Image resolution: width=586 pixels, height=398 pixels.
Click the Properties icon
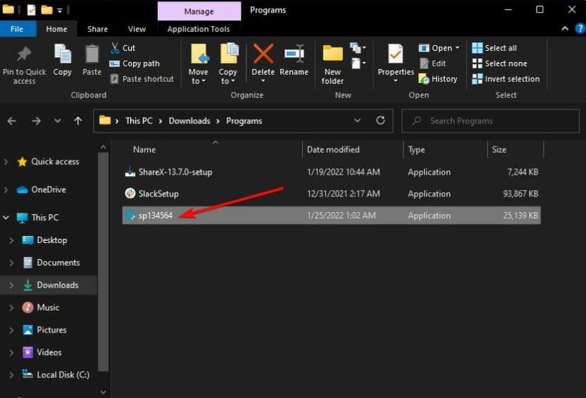pyautogui.click(x=395, y=54)
